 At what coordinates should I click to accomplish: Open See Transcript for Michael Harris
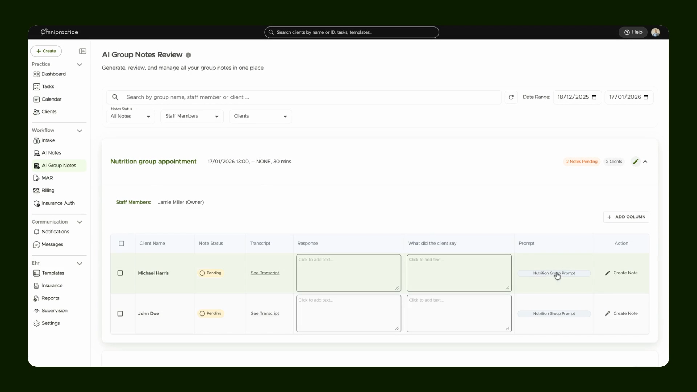(x=265, y=273)
